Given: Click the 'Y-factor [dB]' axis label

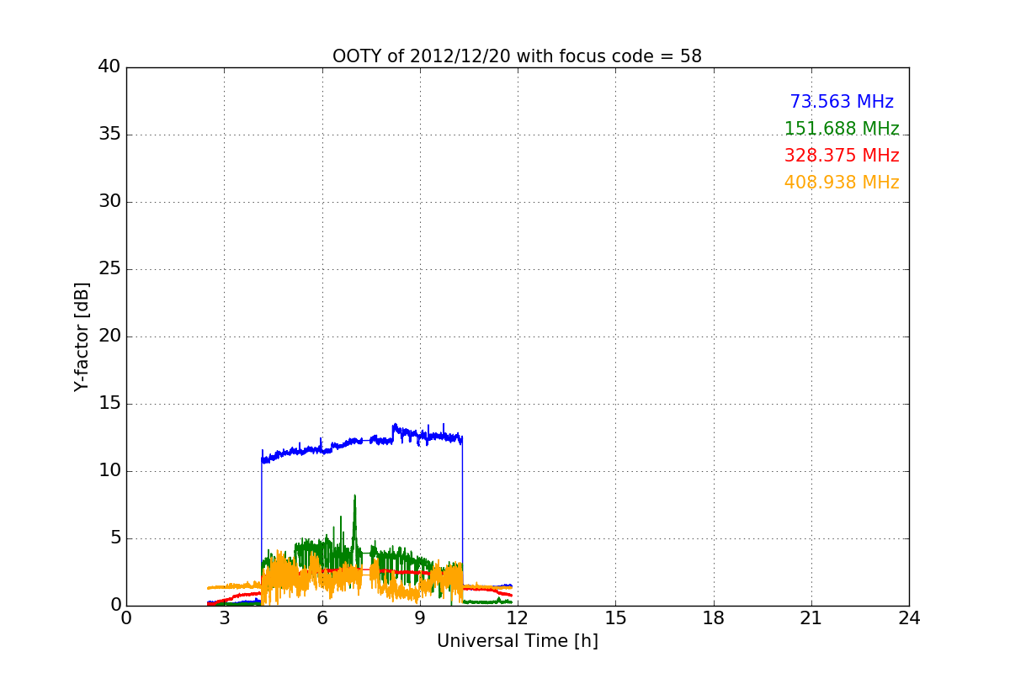Looking at the screenshot, I should tap(82, 336).
